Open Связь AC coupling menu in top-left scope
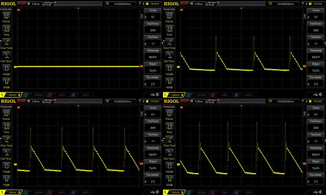Viewport: 326px width, 195px height. coord(153,14)
